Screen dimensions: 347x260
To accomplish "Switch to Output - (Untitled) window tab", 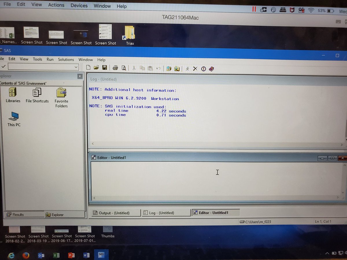I will [115, 213].
